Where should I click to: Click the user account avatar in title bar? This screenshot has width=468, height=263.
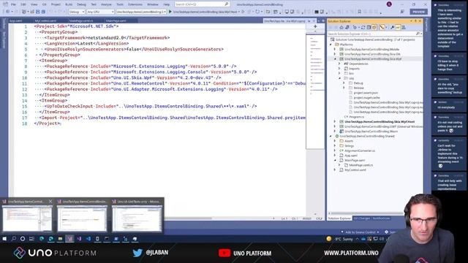tap(389, 4)
